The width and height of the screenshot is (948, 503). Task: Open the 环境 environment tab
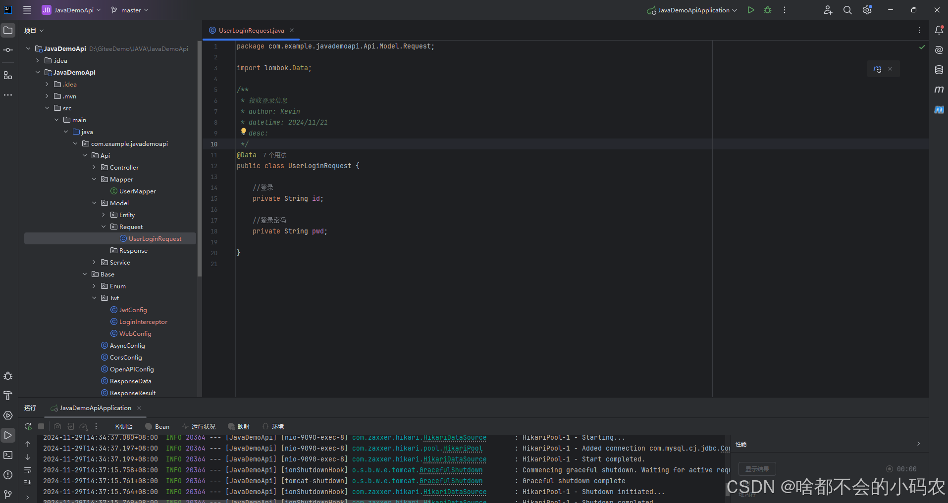[273, 426]
